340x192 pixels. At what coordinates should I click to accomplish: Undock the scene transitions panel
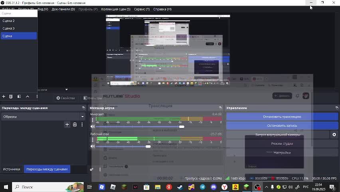(83, 108)
